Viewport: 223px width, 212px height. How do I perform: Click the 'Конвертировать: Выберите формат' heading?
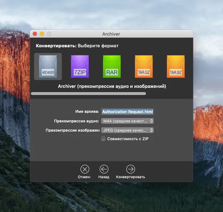click(x=77, y=46)
